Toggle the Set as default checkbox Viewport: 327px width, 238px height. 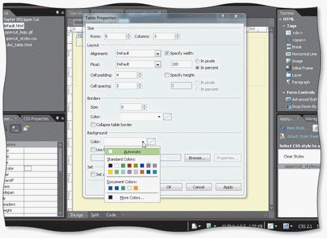click(x=93, y=175)
